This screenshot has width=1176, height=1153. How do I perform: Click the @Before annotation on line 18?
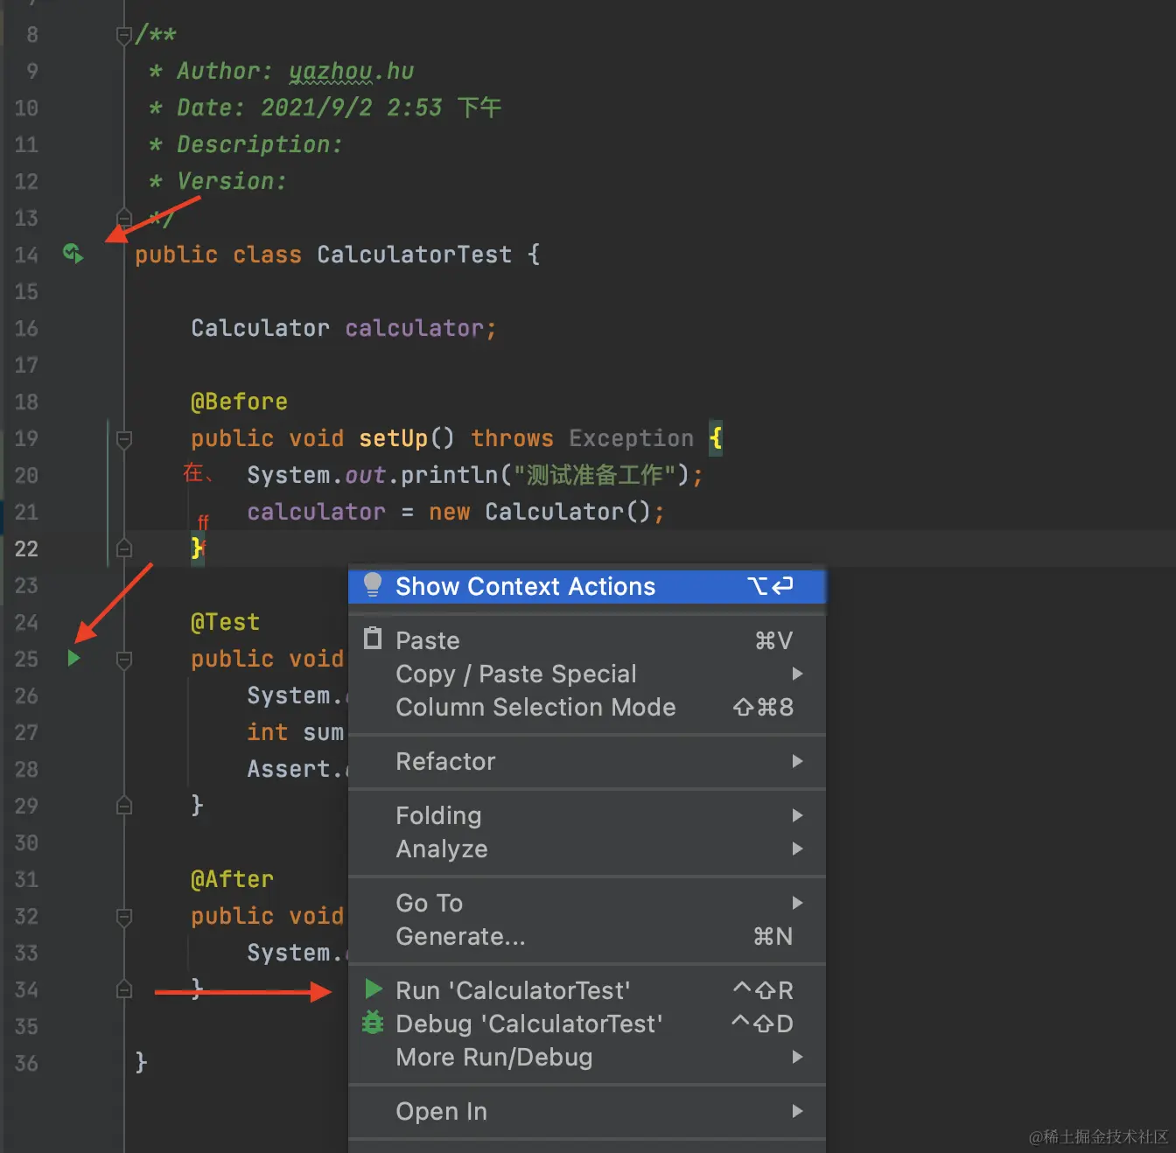coord(239,402)
